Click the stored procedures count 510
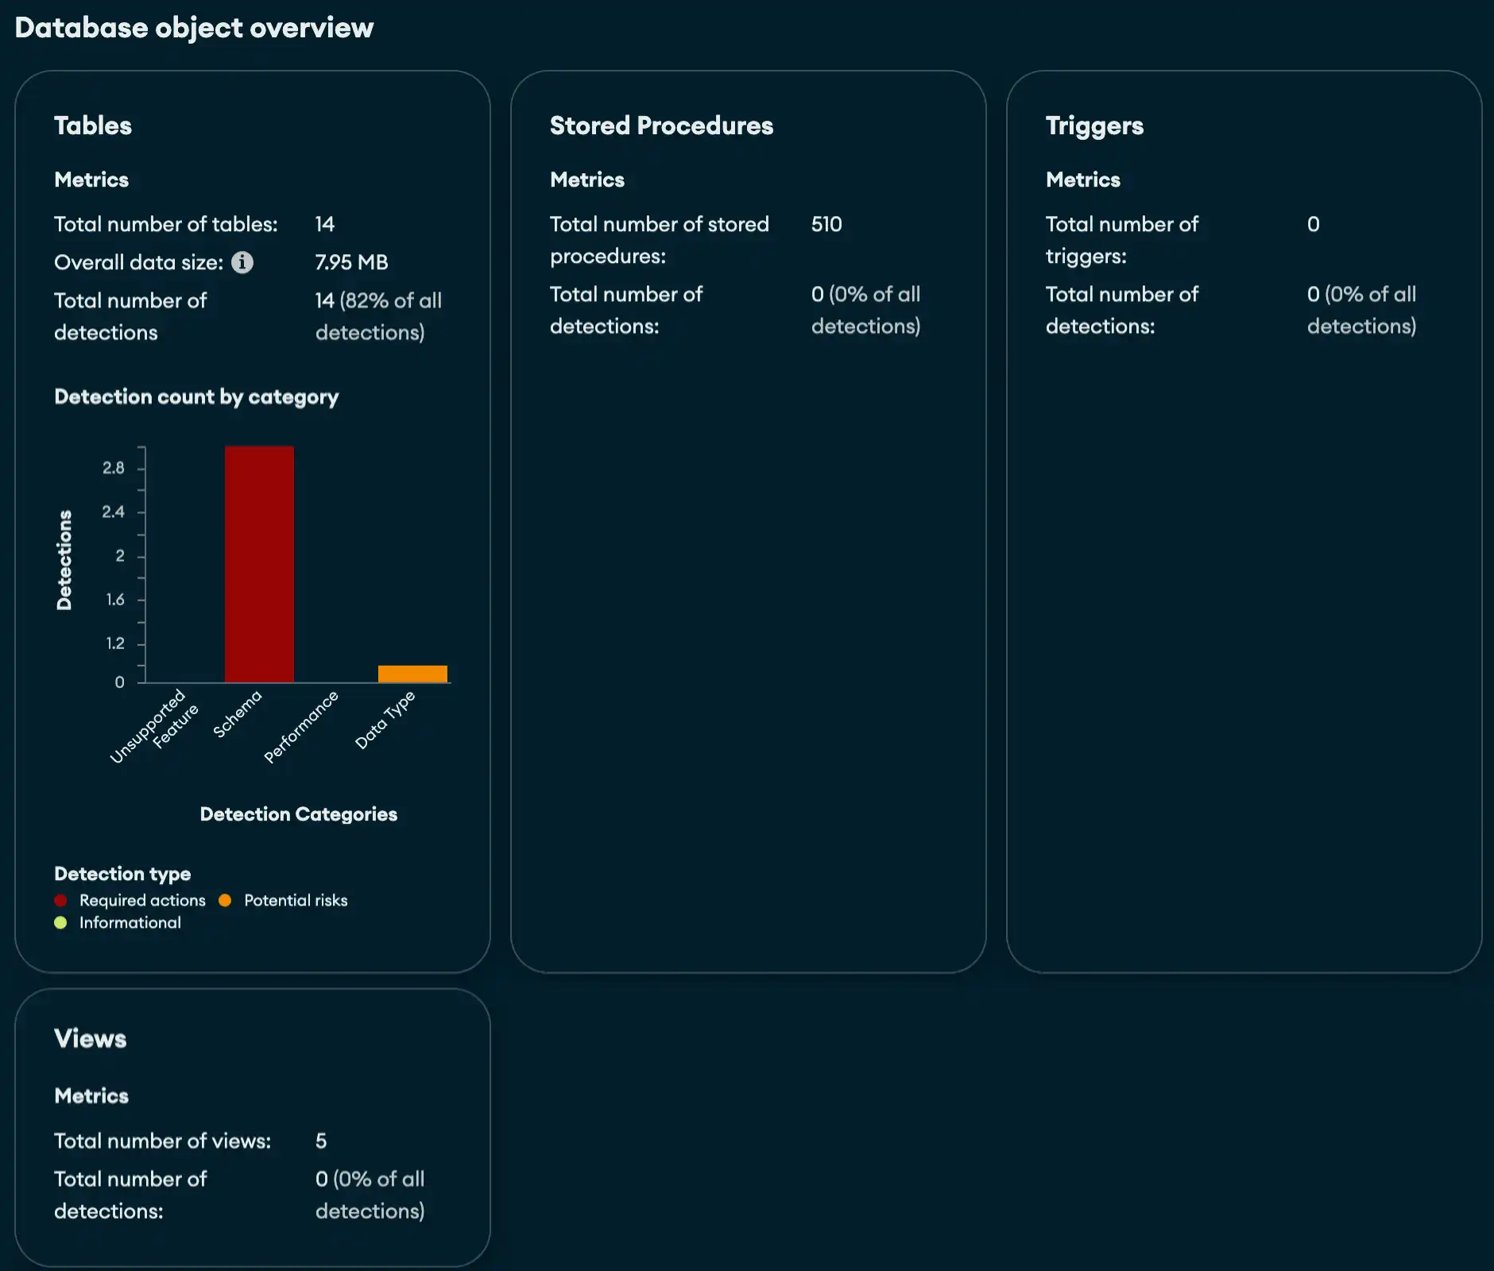 click(x=826, y=224)
